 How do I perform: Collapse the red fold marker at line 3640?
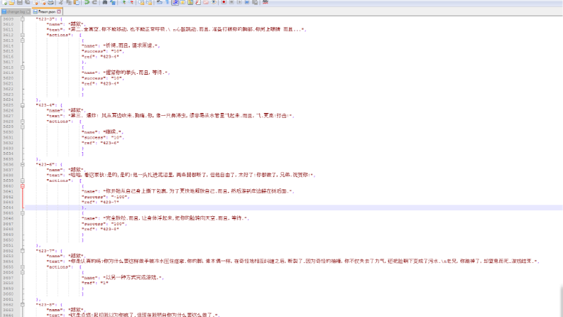[x=23, y=186]
